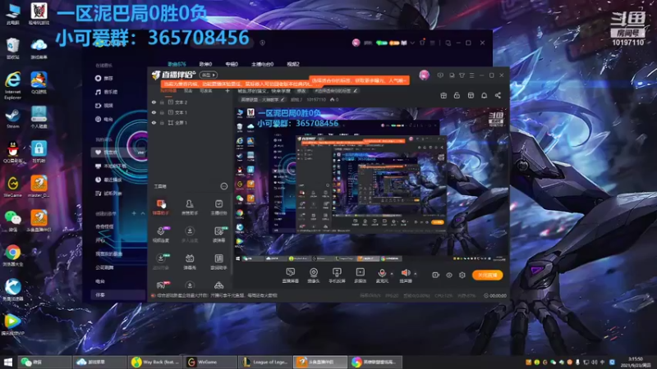
Task: Open the chevron dropdown in music player title bar
Action: tap(412, 43)
